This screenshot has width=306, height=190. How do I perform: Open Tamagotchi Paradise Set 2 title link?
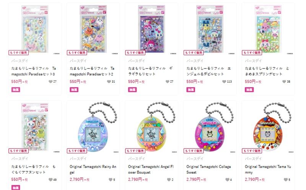tap(92, 71)
